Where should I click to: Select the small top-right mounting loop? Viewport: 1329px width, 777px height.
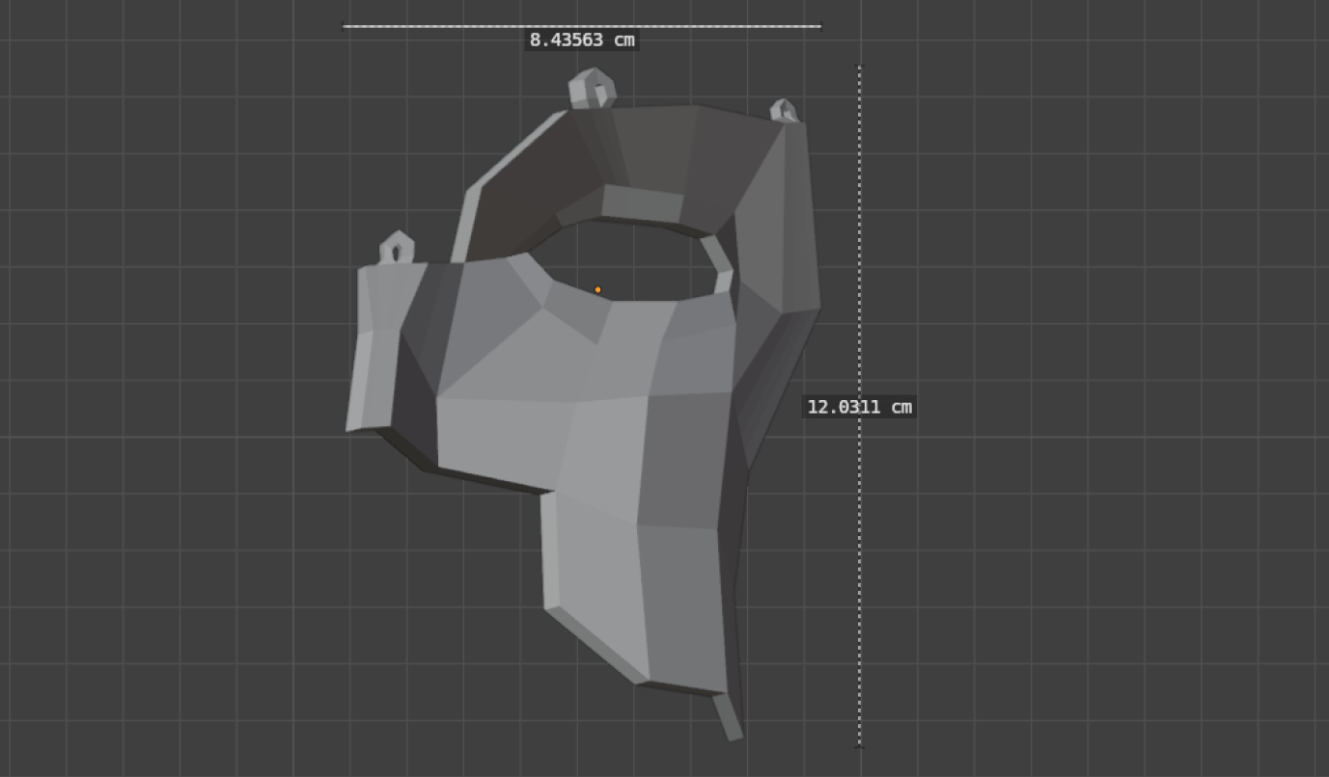pos(783,111)
